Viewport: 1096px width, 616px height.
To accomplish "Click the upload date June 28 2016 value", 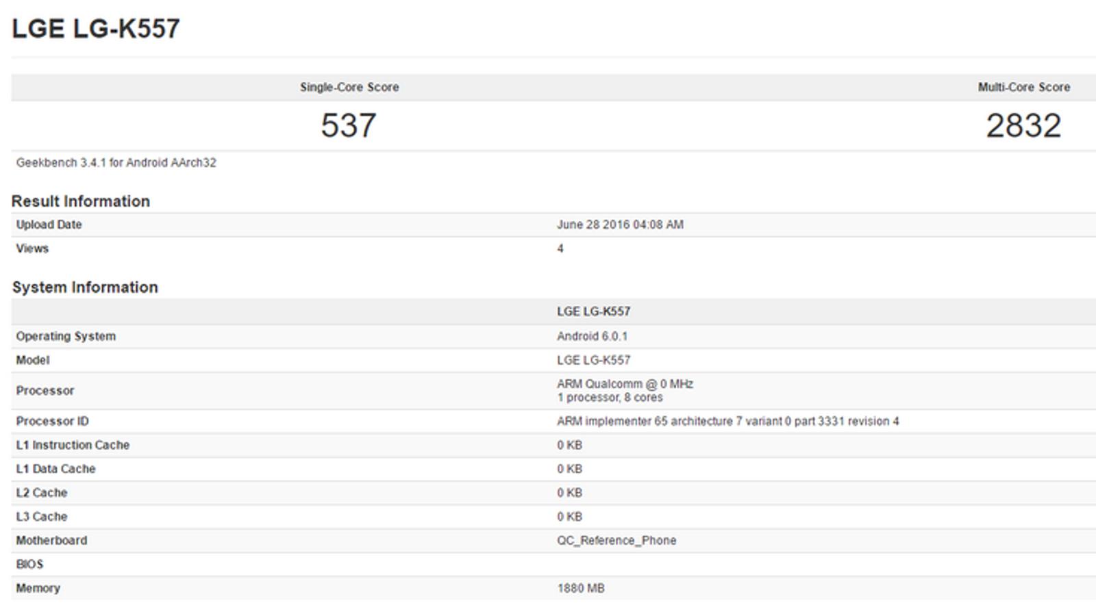I will pos(620,224).
